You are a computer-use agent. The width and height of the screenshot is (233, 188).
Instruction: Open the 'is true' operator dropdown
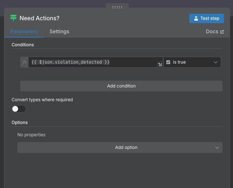[x=192, y=62]
